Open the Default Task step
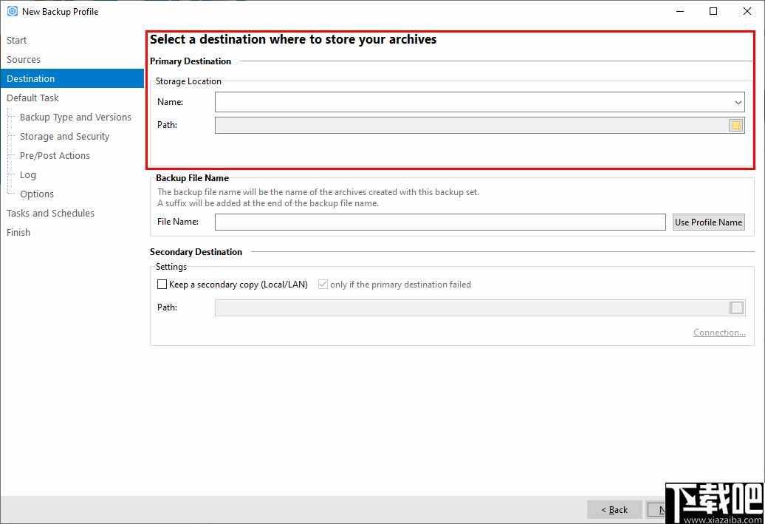Viewport: 765px width, 524px height. pyautogui.click(x=32, y=98)
